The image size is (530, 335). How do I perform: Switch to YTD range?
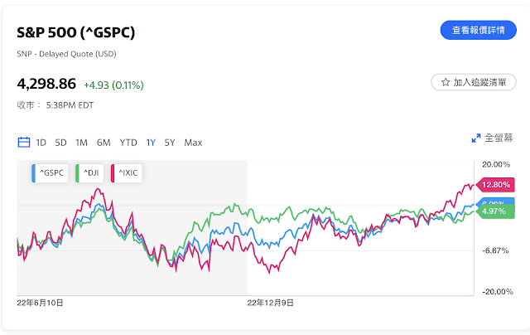coord(128,143)
